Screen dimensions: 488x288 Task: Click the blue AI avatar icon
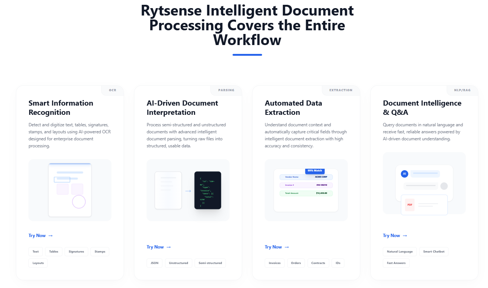pyautogui.click(x=404, y=174)
